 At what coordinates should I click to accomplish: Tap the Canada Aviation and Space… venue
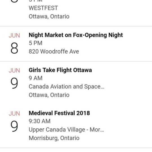pos(66,86)
